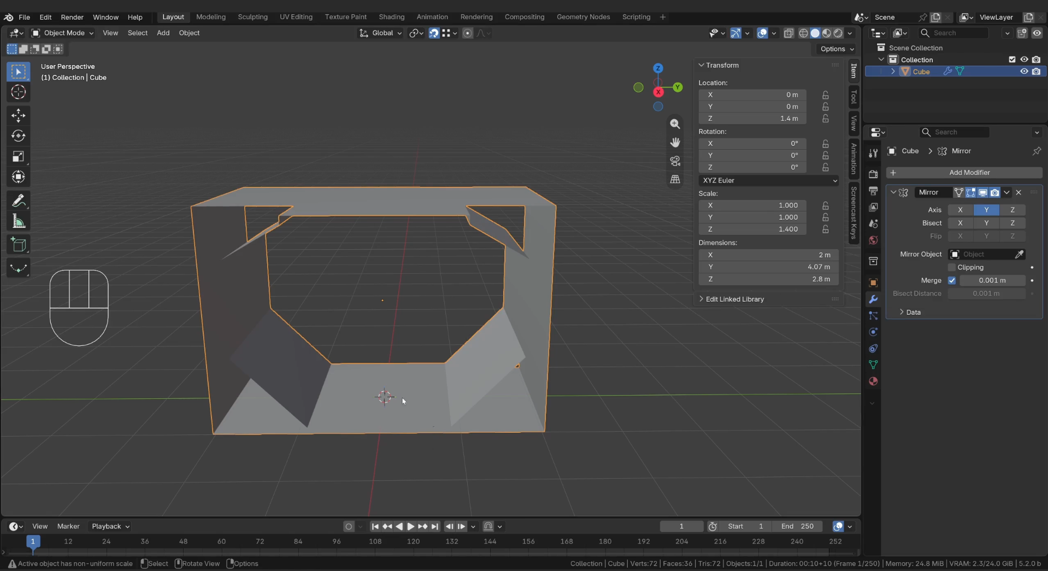Open the Object Mode dropdown
The width and height of the screenshot is (1048, 571).
pos(62,33)
